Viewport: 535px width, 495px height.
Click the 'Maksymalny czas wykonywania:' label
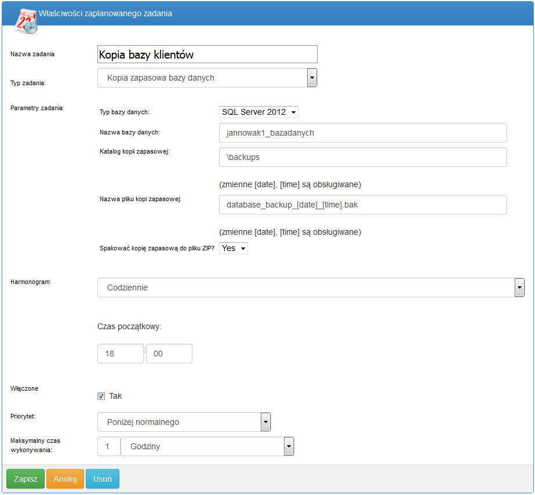pyautogui.click(x=35, y=445)
